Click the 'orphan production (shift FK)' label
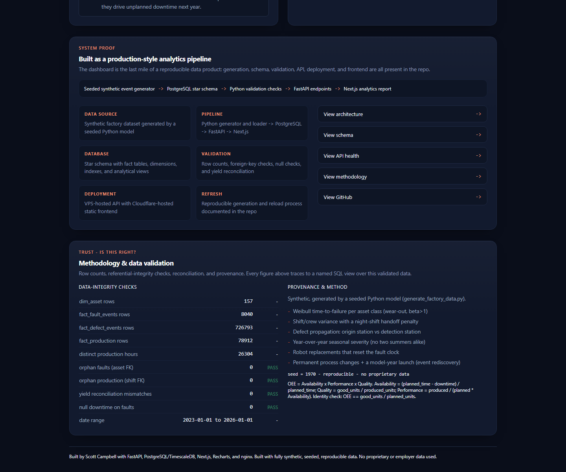The height and width of the screenshot is (472, 566). click(112, 380)
